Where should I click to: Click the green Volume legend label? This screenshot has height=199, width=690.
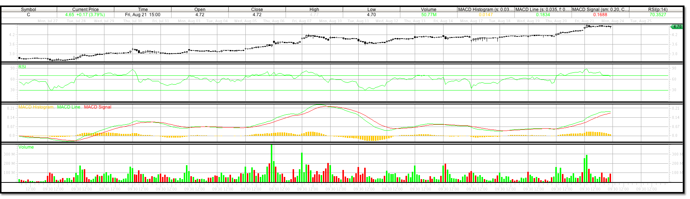click(x=26, y=147)
